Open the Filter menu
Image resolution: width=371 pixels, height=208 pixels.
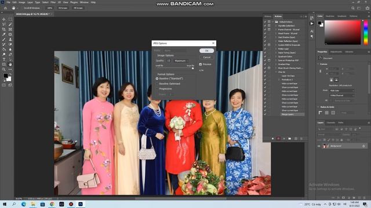coord(53,2)
